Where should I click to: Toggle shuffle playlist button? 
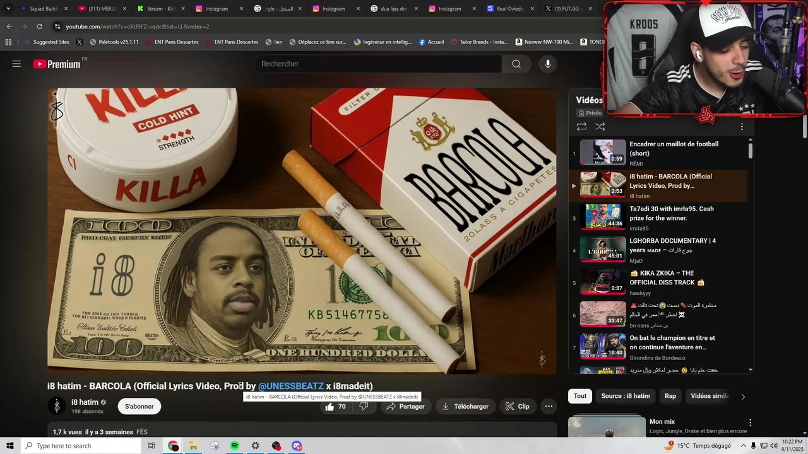(x=600, y=127)
